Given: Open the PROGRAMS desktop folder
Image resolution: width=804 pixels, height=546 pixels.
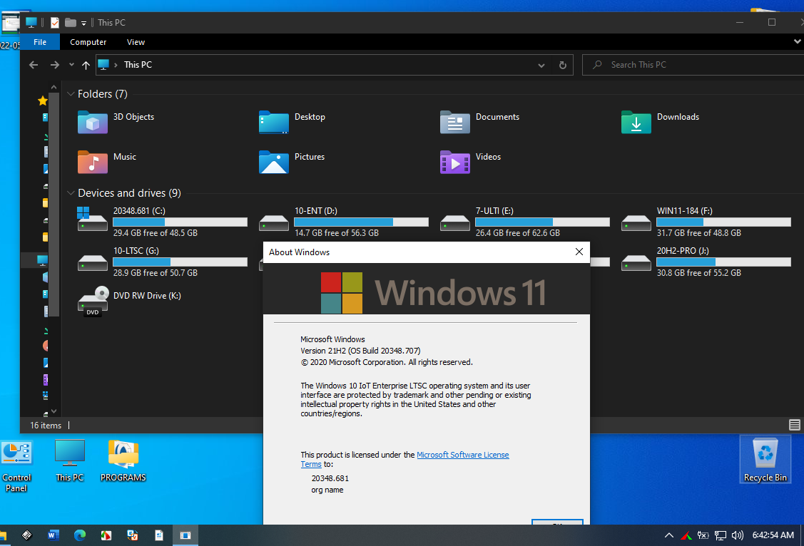Looking at the screenshot, I should [x=123, y=461].
